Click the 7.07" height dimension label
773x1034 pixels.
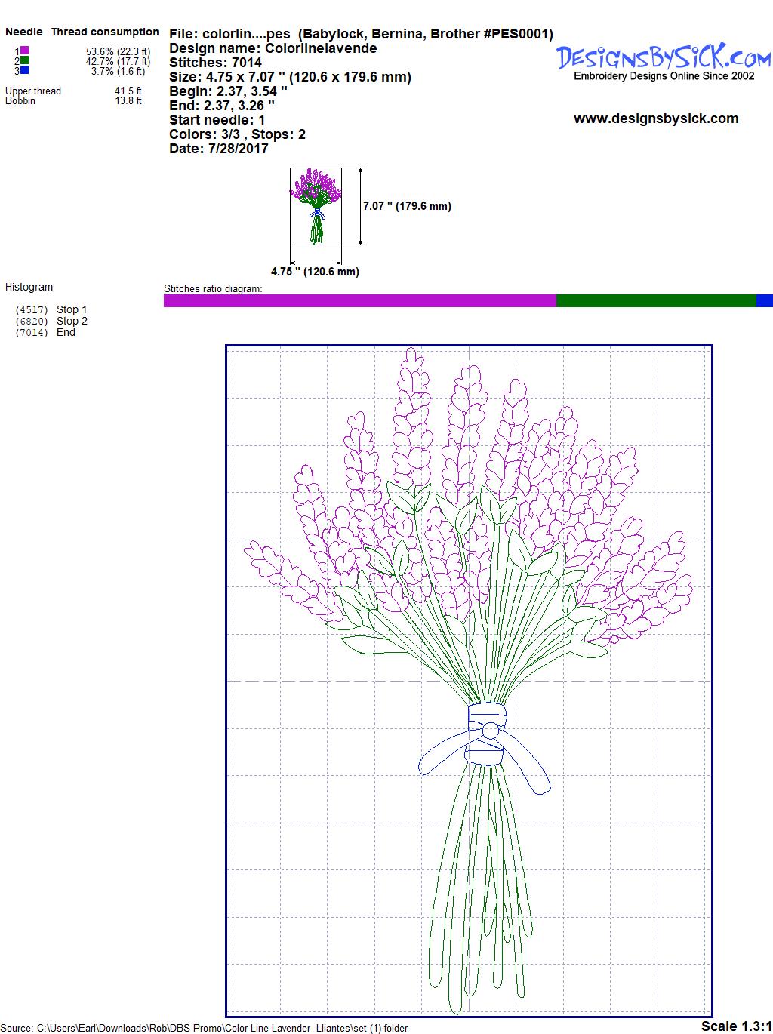coord(407,206)
